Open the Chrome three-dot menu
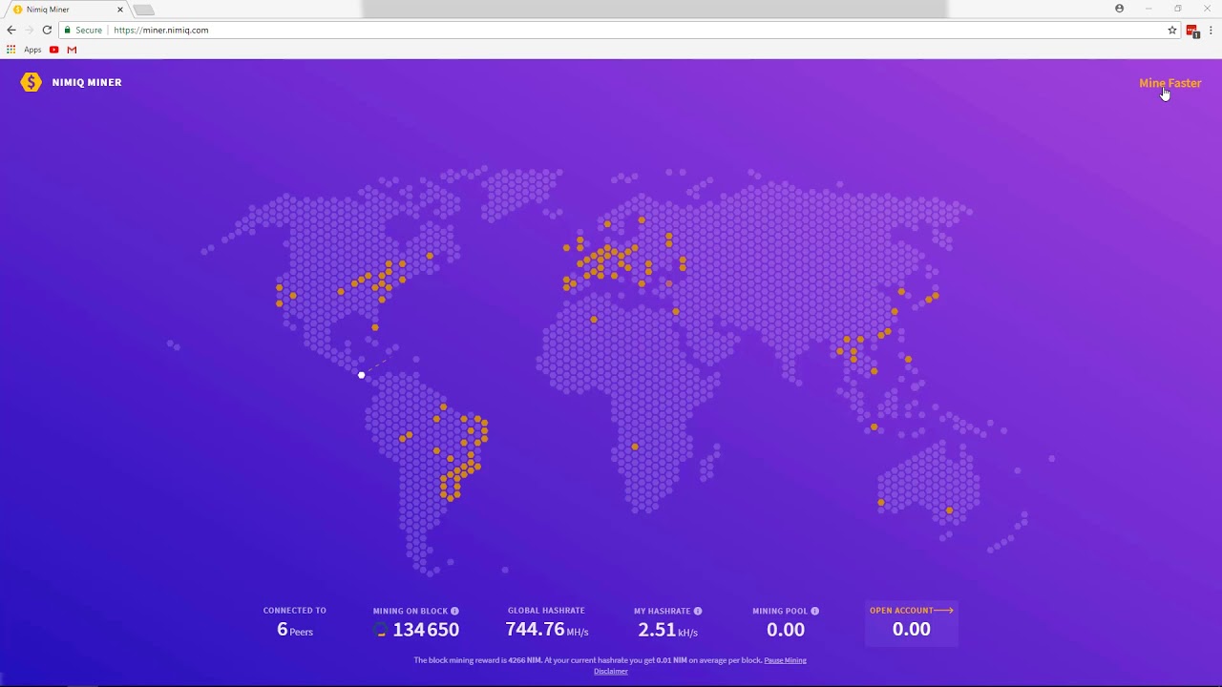This screenshot has width=1222, height=687. [1211, 30]
